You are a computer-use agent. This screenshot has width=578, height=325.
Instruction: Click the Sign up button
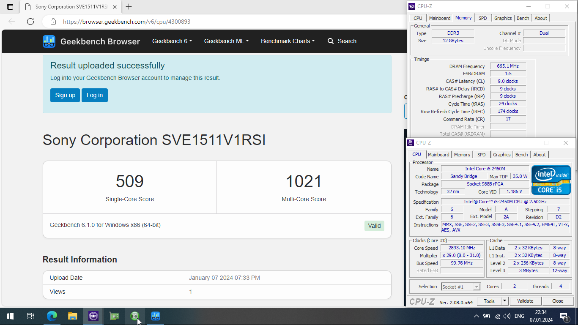[65, 95]
